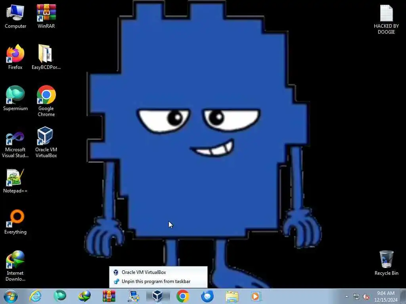Open the clock showing 9:04 AM
The image size is (406, 304).
tap(386, 296)
